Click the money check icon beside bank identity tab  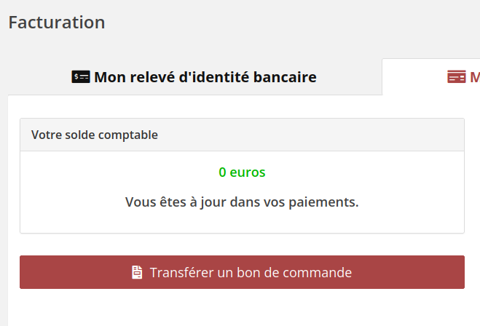[81, 76]
